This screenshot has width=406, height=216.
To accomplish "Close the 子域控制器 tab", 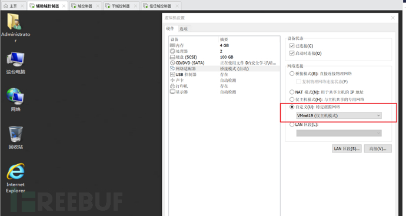I will click(x=135, y=6).
